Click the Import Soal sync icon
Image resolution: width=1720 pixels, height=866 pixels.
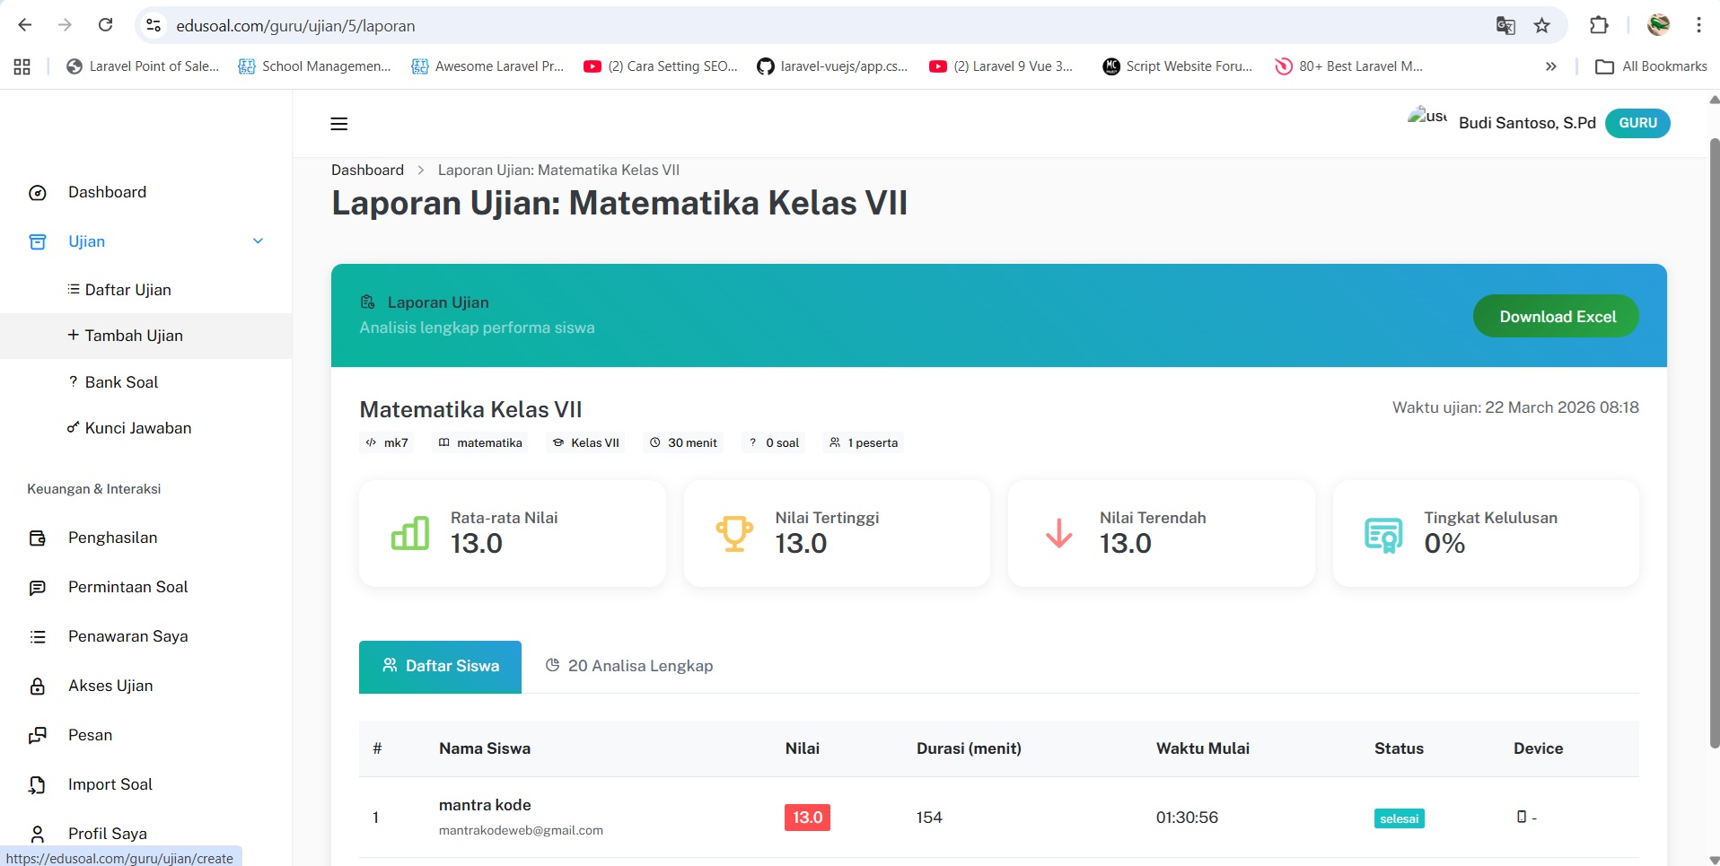click(37, 783)
